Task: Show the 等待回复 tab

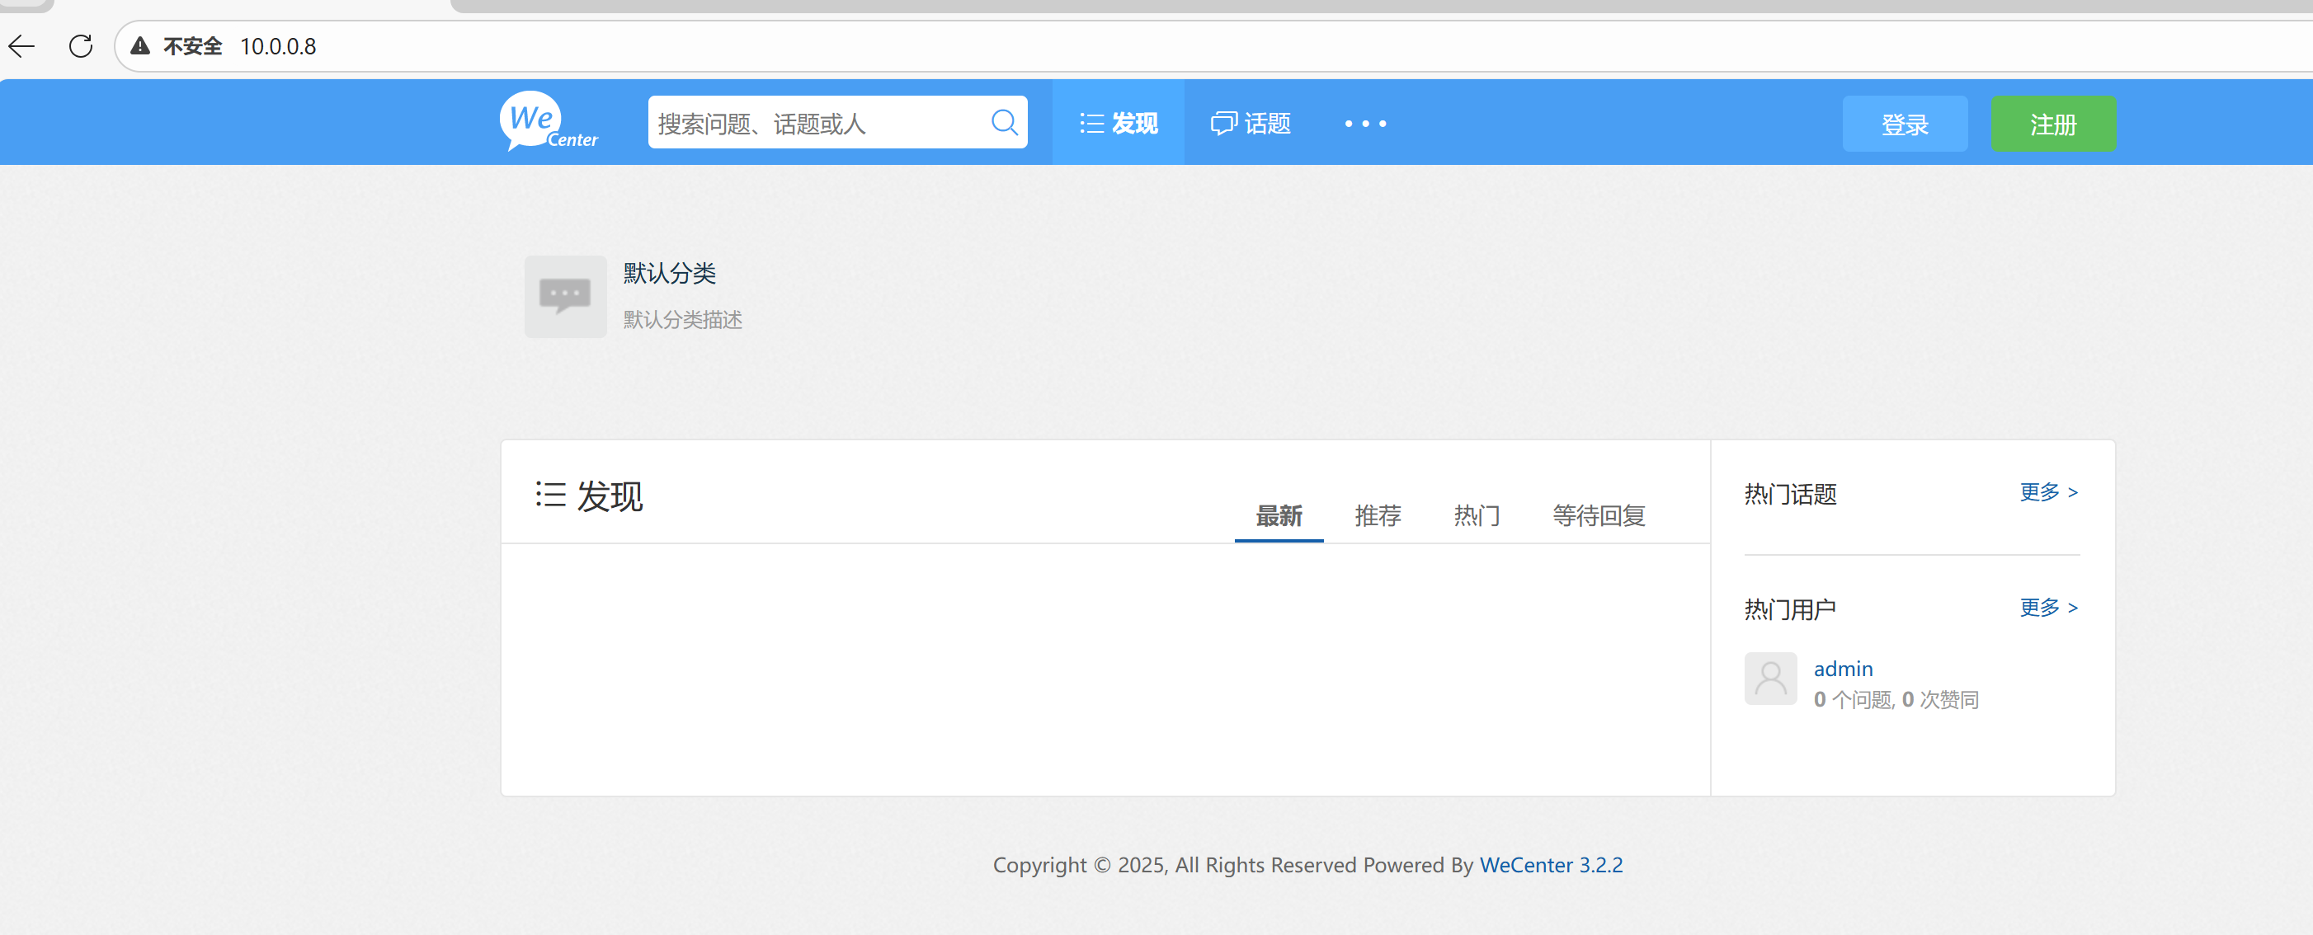Action: [x=1599, y=516]
